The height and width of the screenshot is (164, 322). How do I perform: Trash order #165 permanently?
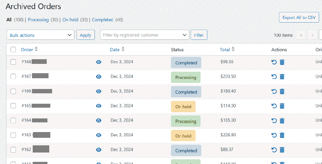[x=282, y=106]
